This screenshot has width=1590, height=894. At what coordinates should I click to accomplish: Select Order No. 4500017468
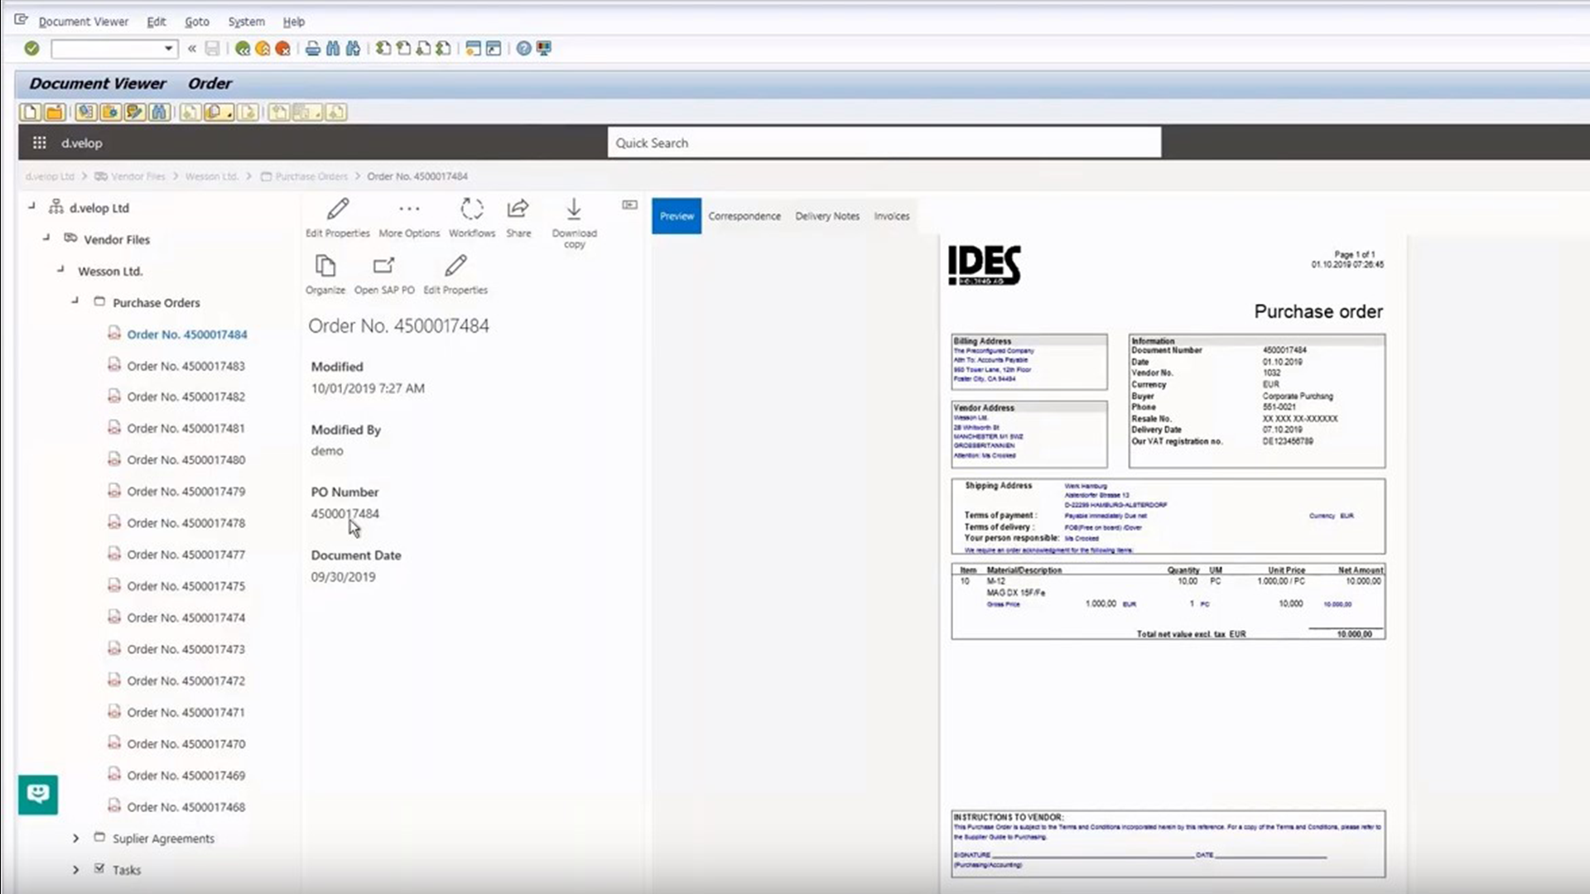click(x=186, y=807)
